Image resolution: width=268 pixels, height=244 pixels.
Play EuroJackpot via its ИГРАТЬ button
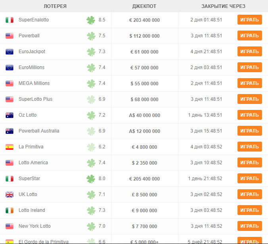[249, 52]
